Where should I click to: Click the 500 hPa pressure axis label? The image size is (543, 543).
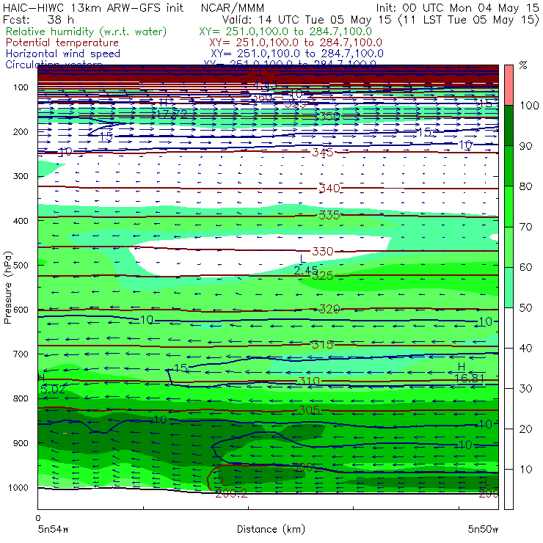21,265
